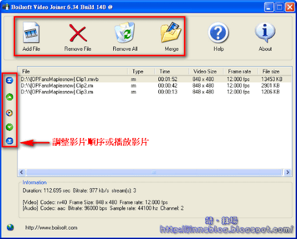Image resolution: width=297 pixels, height=239 pixels.
Task: Start merging with the Merge folder icon
Action: [x=171, y=32]
